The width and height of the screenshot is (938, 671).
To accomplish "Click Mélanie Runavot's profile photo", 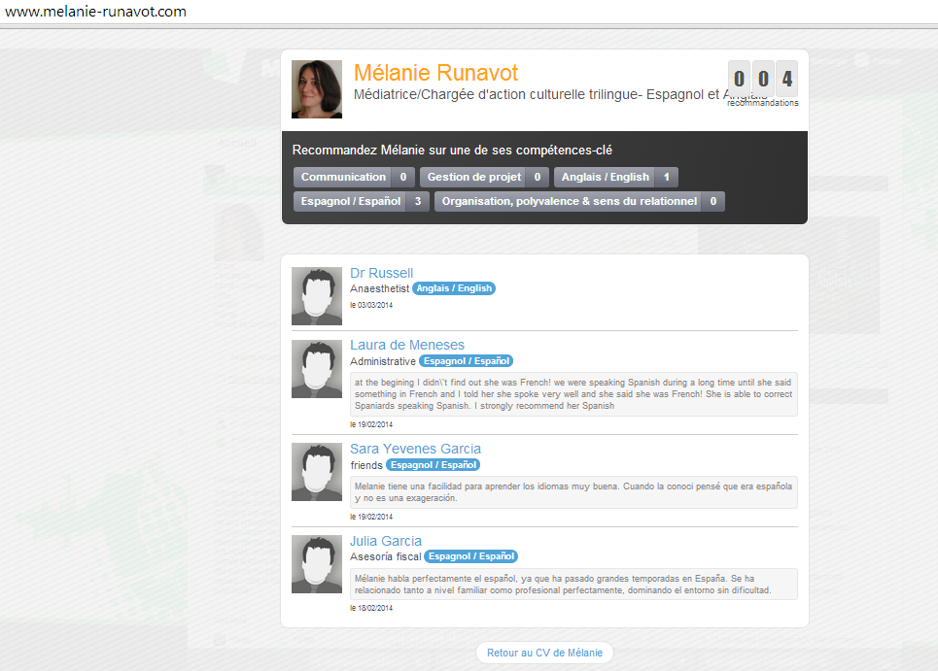I will click(317, 89).
